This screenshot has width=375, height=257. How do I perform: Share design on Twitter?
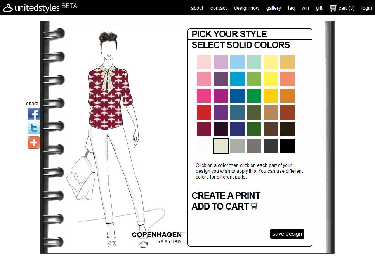pos(34,128)
